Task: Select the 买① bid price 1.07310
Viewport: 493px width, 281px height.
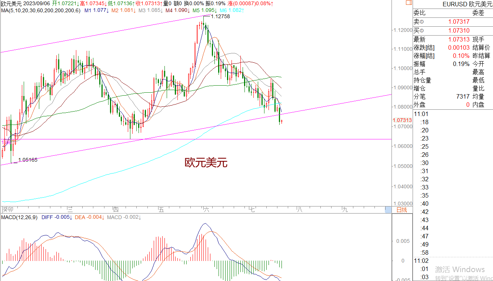Action: (x=459, y=31)
